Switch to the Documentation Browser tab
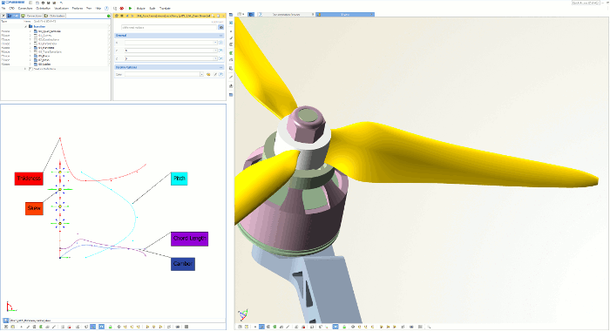This screenshot has width=610, height=331. coord(287,15)
